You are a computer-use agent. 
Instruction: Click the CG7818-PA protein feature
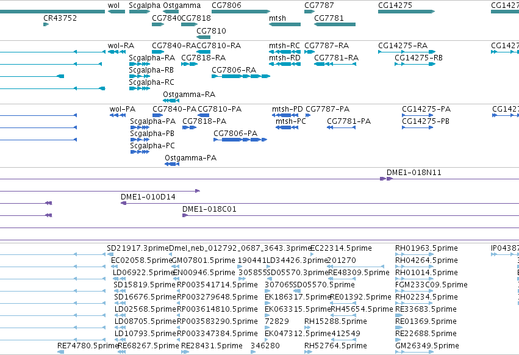tap(189, 127)
